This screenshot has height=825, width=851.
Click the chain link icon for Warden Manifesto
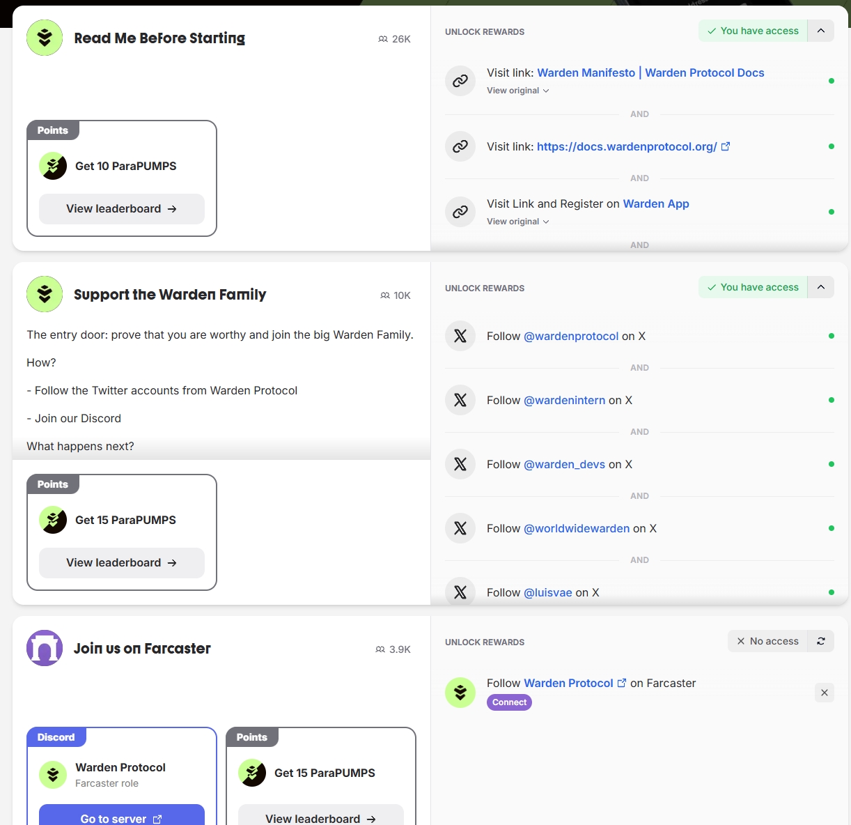(460, 81)
